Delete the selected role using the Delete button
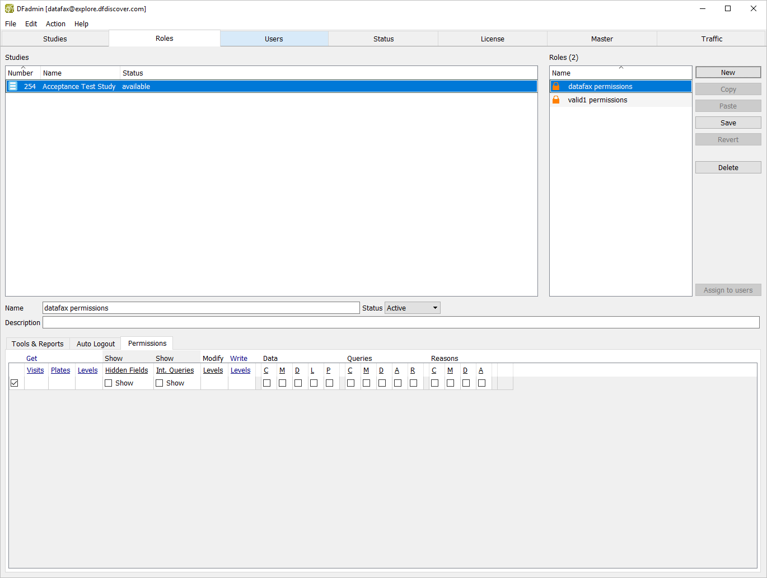Screen dimensions: 767x578 [728, 168]
